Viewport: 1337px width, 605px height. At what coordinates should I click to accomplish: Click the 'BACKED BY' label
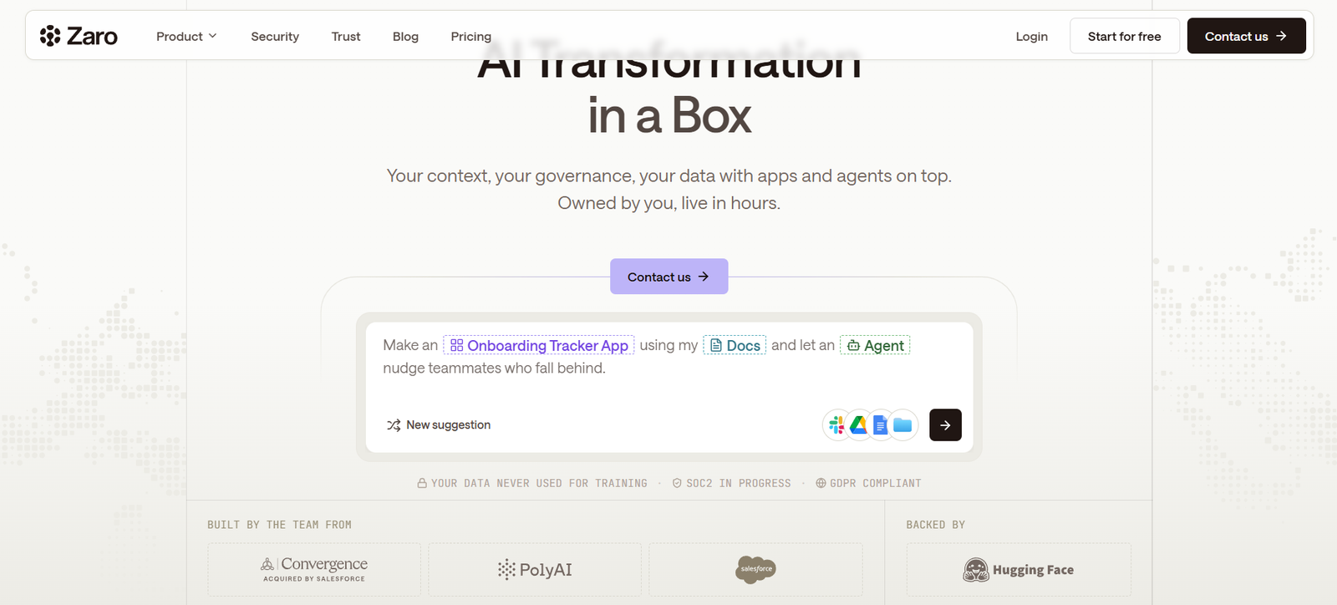click(x=935, y=525)
